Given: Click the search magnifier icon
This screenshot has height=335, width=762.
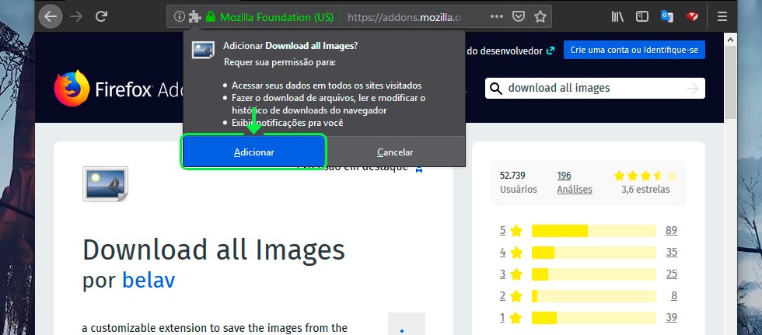Looking at the screenshot, I should [x=496, y=89].
